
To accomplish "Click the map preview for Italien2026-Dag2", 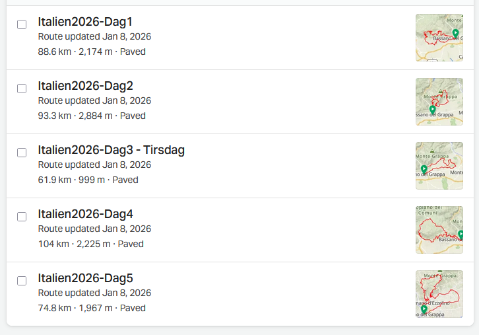I will (x=439, y=102).
